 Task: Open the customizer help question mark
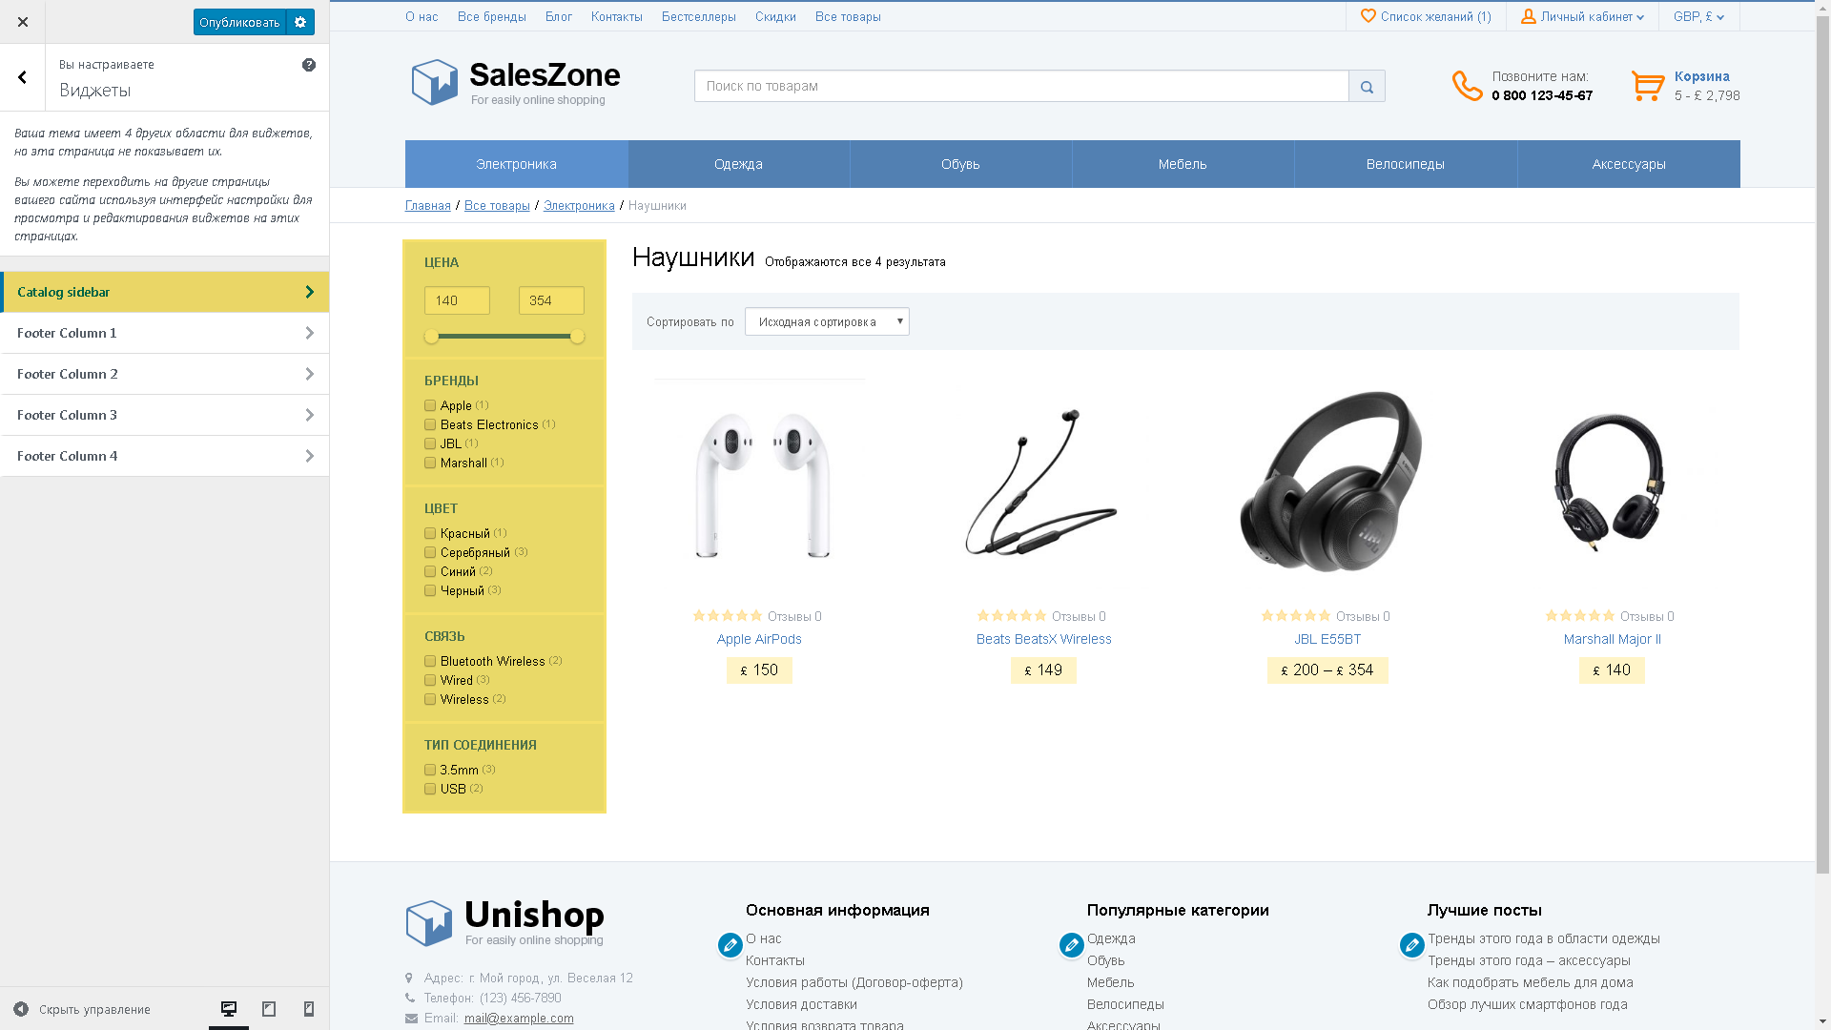[x=309, y=65]
